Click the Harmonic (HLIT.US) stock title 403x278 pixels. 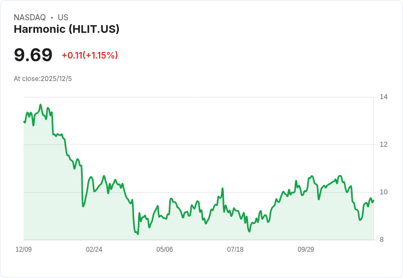click(x=67, y=29)
